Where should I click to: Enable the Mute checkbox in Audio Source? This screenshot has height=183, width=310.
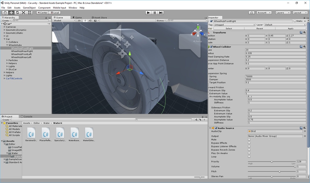point(249,140)
